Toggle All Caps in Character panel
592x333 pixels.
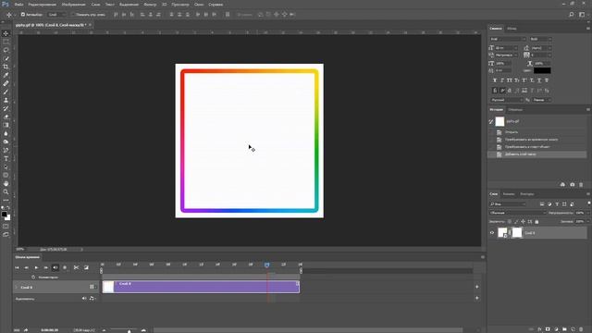coord(510,80)
